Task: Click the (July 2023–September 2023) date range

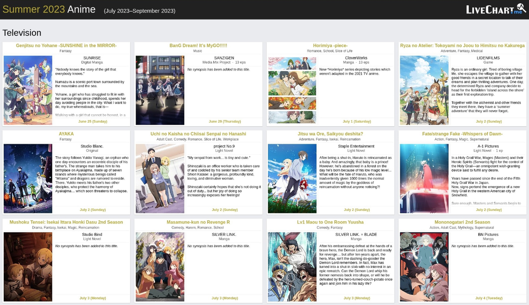Action: (140, 11)
